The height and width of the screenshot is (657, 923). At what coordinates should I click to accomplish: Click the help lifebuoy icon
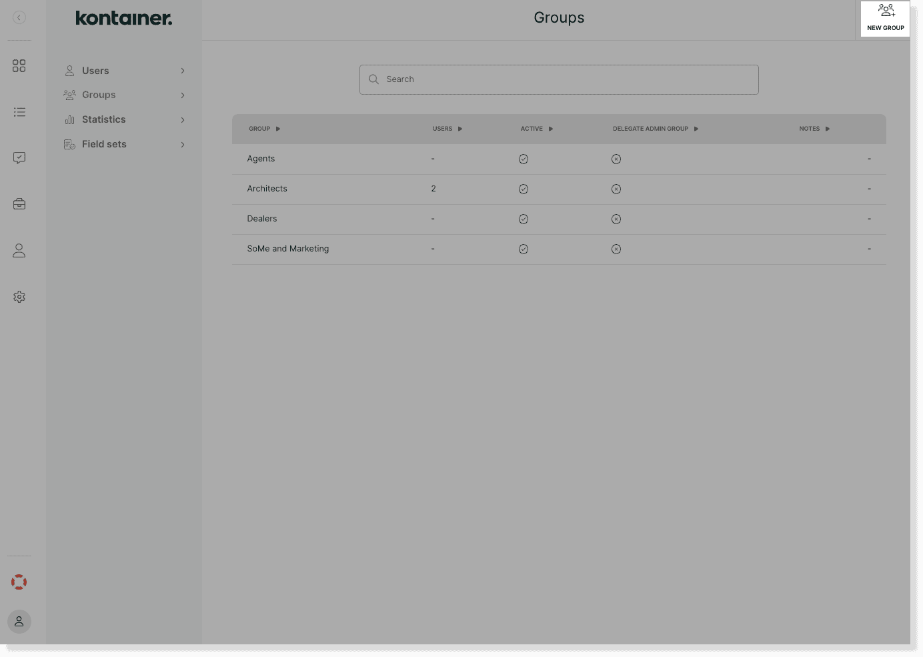point(19,582)
